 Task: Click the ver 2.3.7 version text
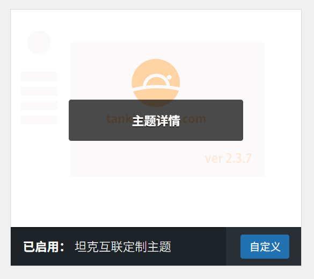[x=228, y=159]
